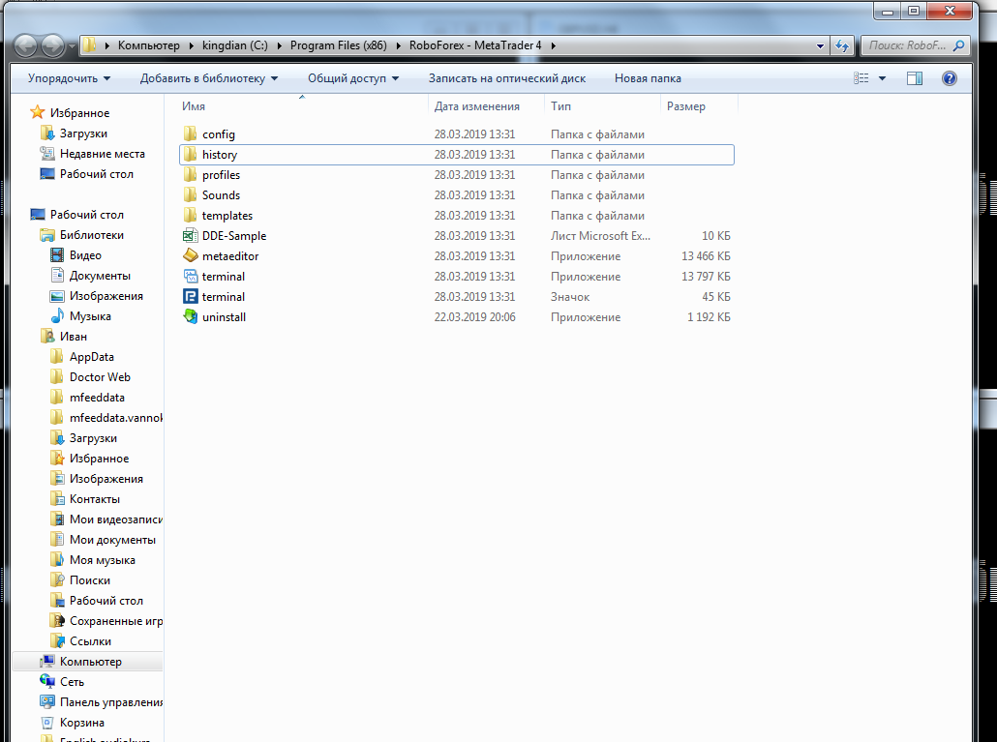Select the profiles folder icon
997x742 pixels.
pos(190,175)
